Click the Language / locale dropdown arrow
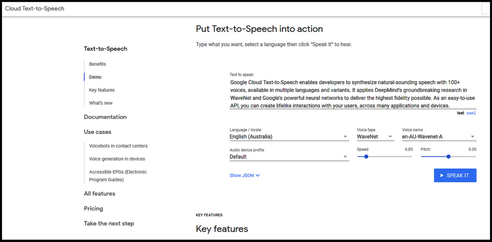The height and width of the screenshot is (242, 492). pos(345,137)
